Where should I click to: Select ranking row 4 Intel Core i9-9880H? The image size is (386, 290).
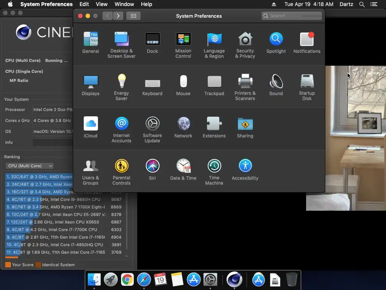63,199
